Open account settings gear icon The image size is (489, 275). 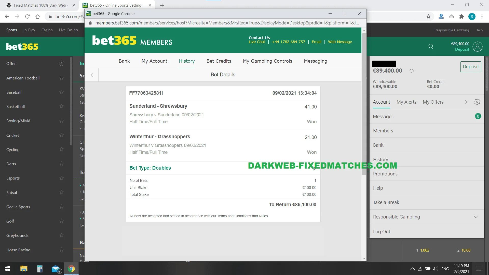[x=477, y=102]
